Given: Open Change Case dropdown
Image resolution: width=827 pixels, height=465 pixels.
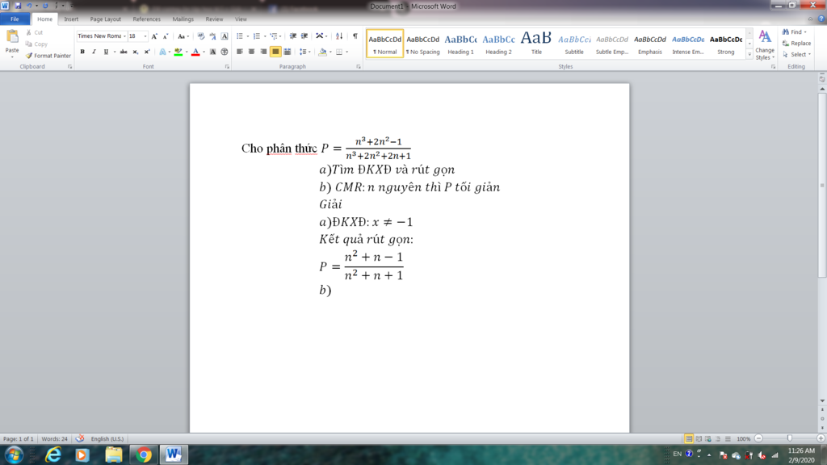Looking at the screenshot, I should coord(183,36).
